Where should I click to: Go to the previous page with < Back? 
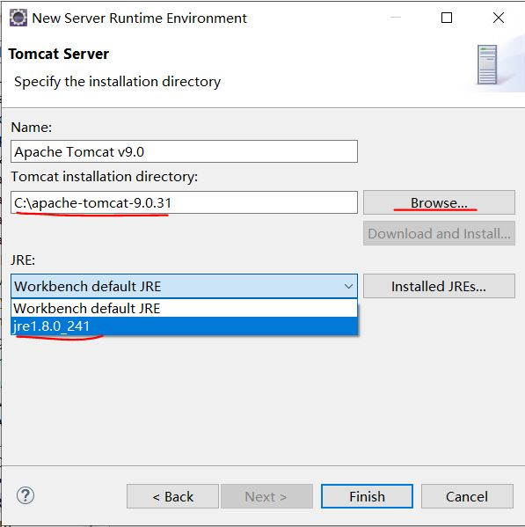pos(172,496)
